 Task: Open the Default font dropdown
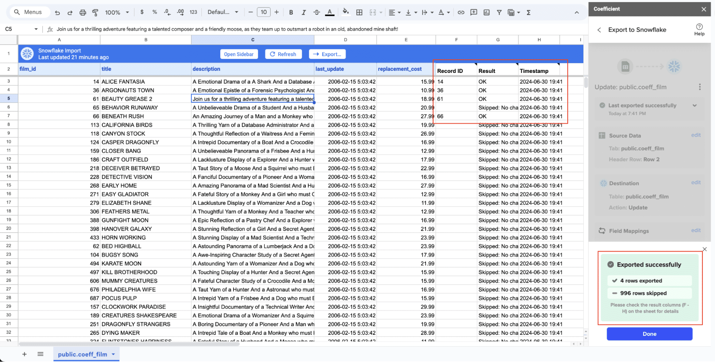[x=222, y=12]
